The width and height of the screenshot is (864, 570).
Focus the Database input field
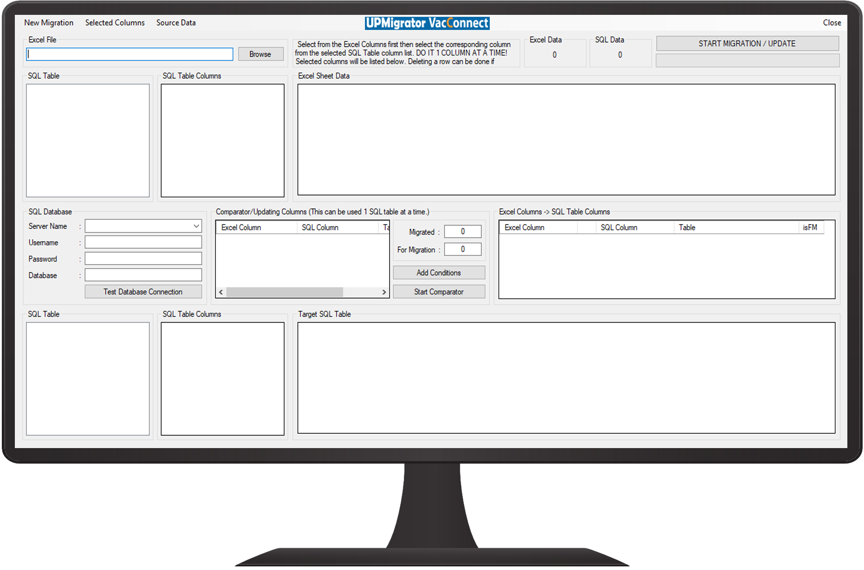[143, 275]
